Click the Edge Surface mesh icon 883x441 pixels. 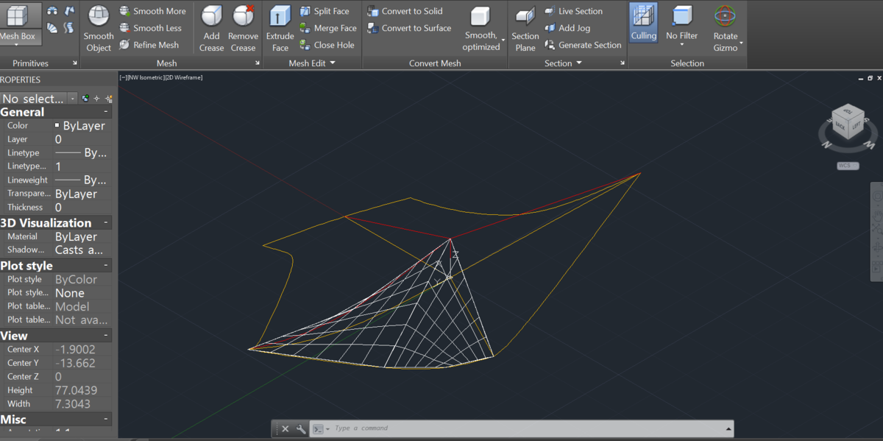[x=69, y=11]
